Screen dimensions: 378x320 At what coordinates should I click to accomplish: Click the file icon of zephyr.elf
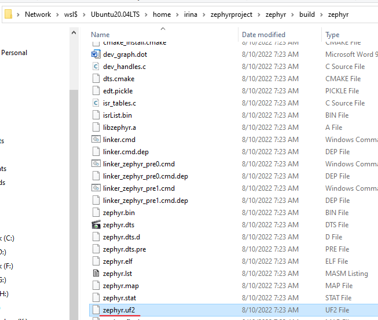click(x=96, y=261)
